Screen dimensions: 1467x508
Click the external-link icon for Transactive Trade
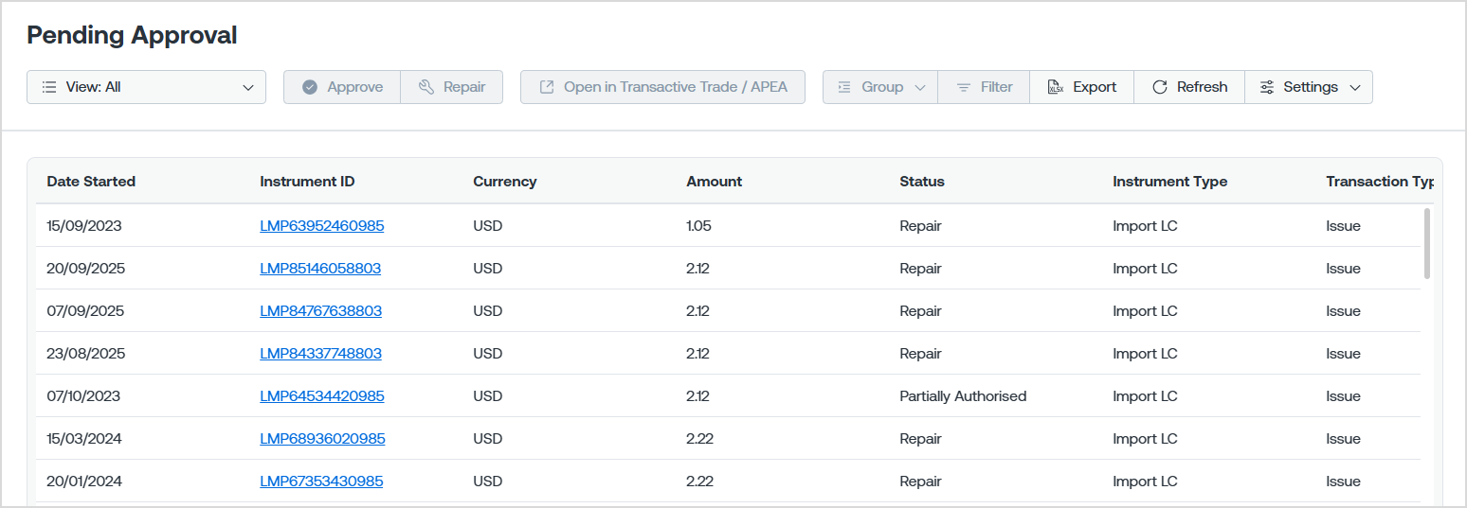547,87
